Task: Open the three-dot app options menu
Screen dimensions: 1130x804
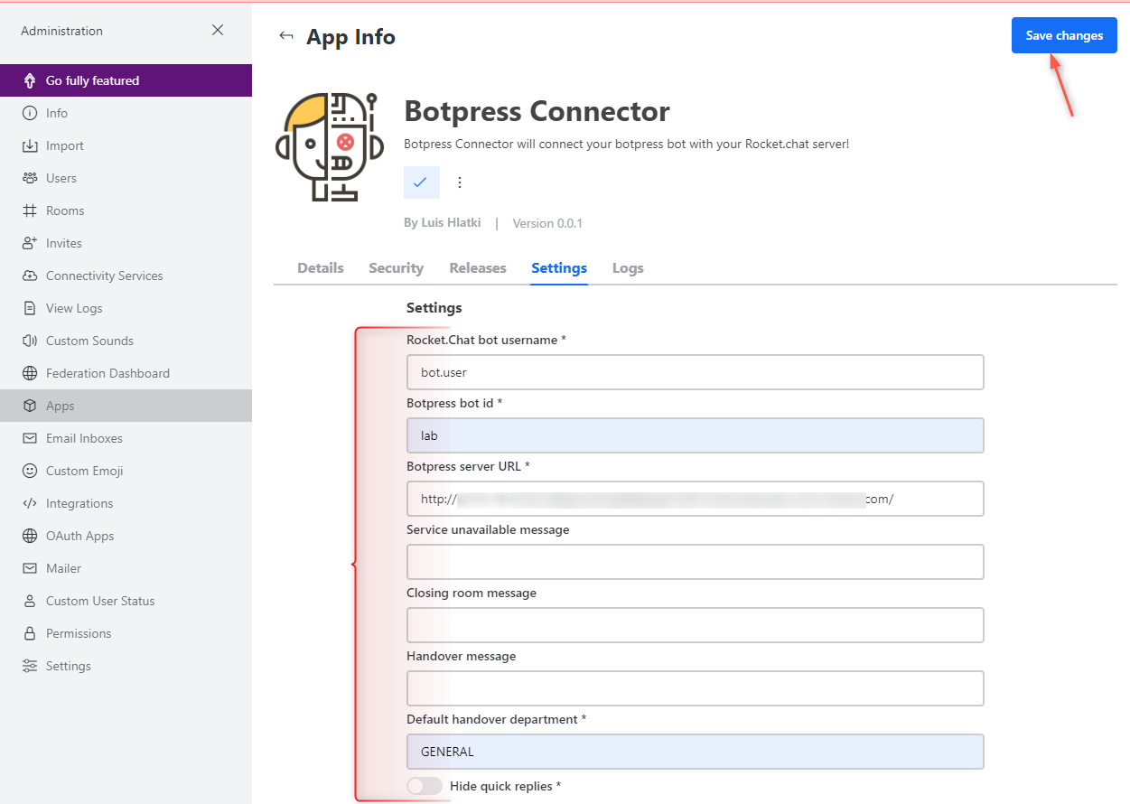Action: (x=460, y=182)
